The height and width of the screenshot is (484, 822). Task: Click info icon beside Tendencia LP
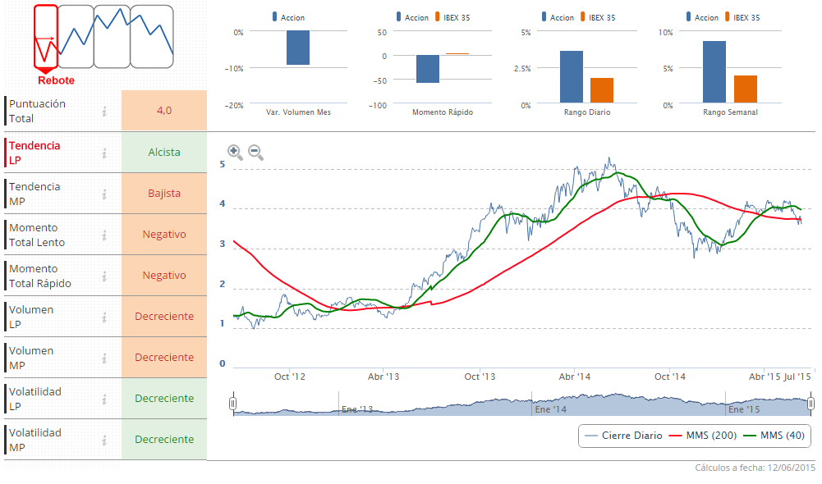point(104,153)
